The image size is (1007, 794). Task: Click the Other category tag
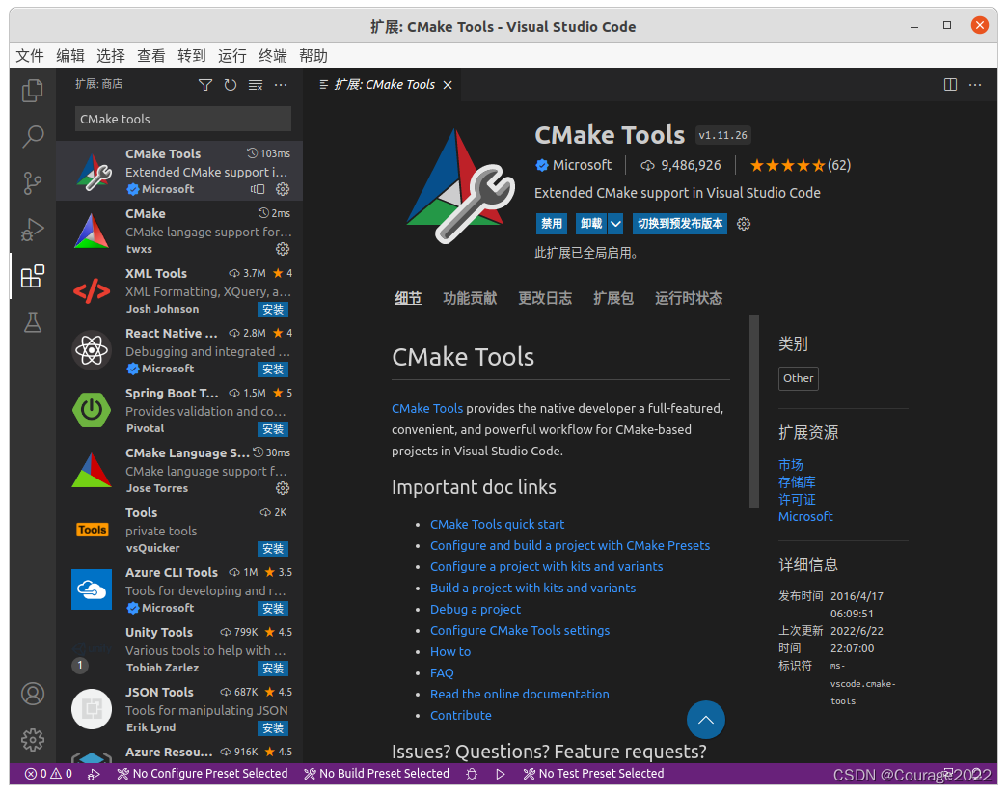[799, 378]
